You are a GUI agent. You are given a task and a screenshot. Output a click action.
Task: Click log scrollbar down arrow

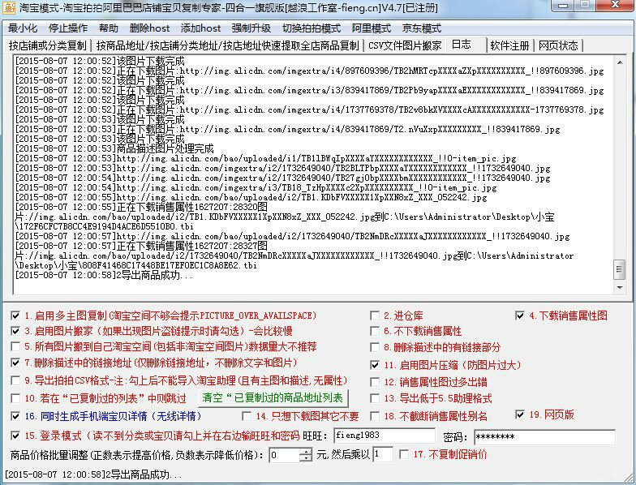(620, 287)
